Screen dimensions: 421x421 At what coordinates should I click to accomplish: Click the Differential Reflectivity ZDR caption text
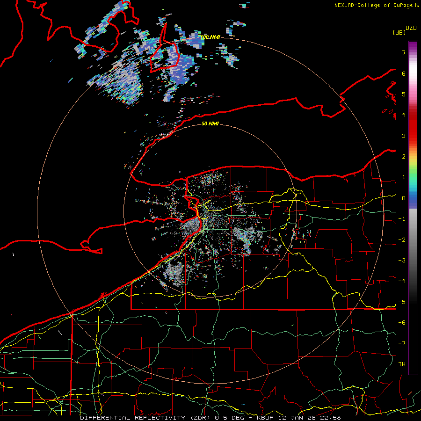click(x=210, y=418)
